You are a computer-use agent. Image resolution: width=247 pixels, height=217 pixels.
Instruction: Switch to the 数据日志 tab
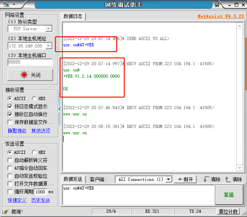(x=73, y=16)
